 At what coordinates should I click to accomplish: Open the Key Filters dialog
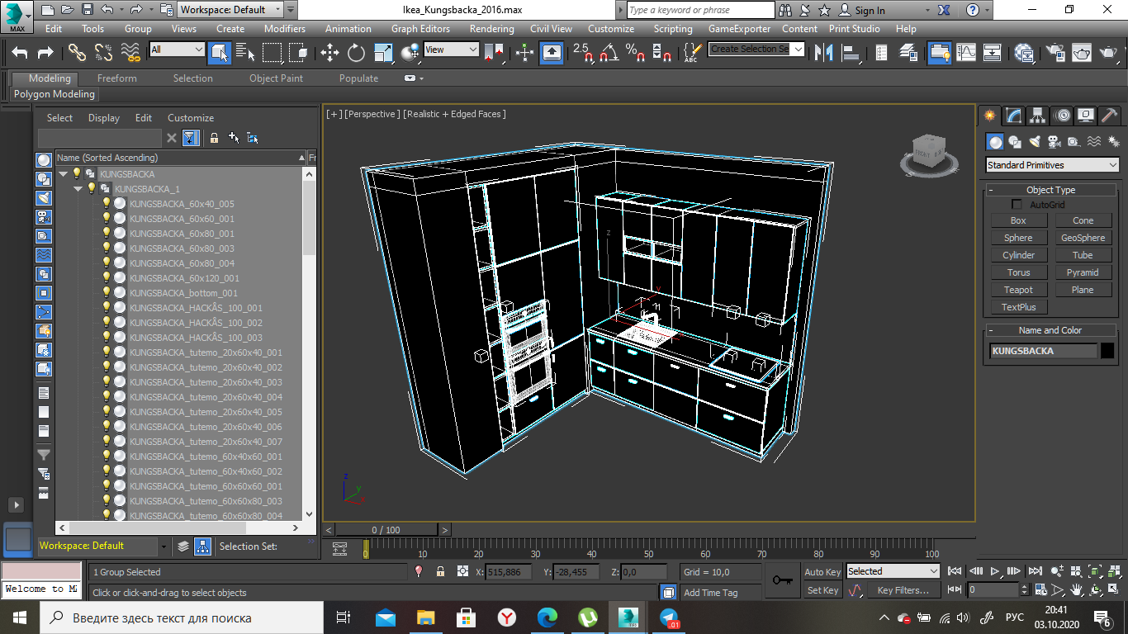tap(903, 590)
